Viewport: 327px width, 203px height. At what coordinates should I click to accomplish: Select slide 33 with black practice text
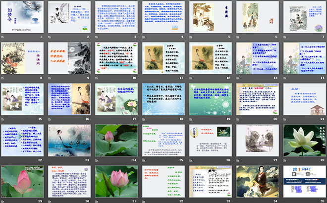(x=211, y=181)
